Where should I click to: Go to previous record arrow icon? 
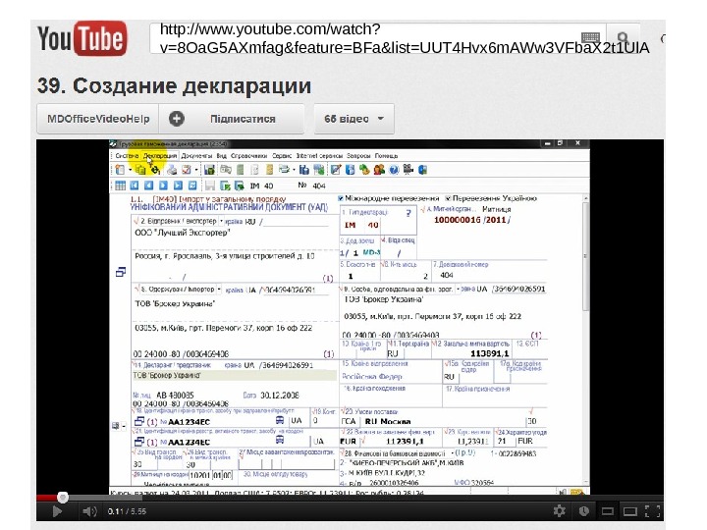149,185
